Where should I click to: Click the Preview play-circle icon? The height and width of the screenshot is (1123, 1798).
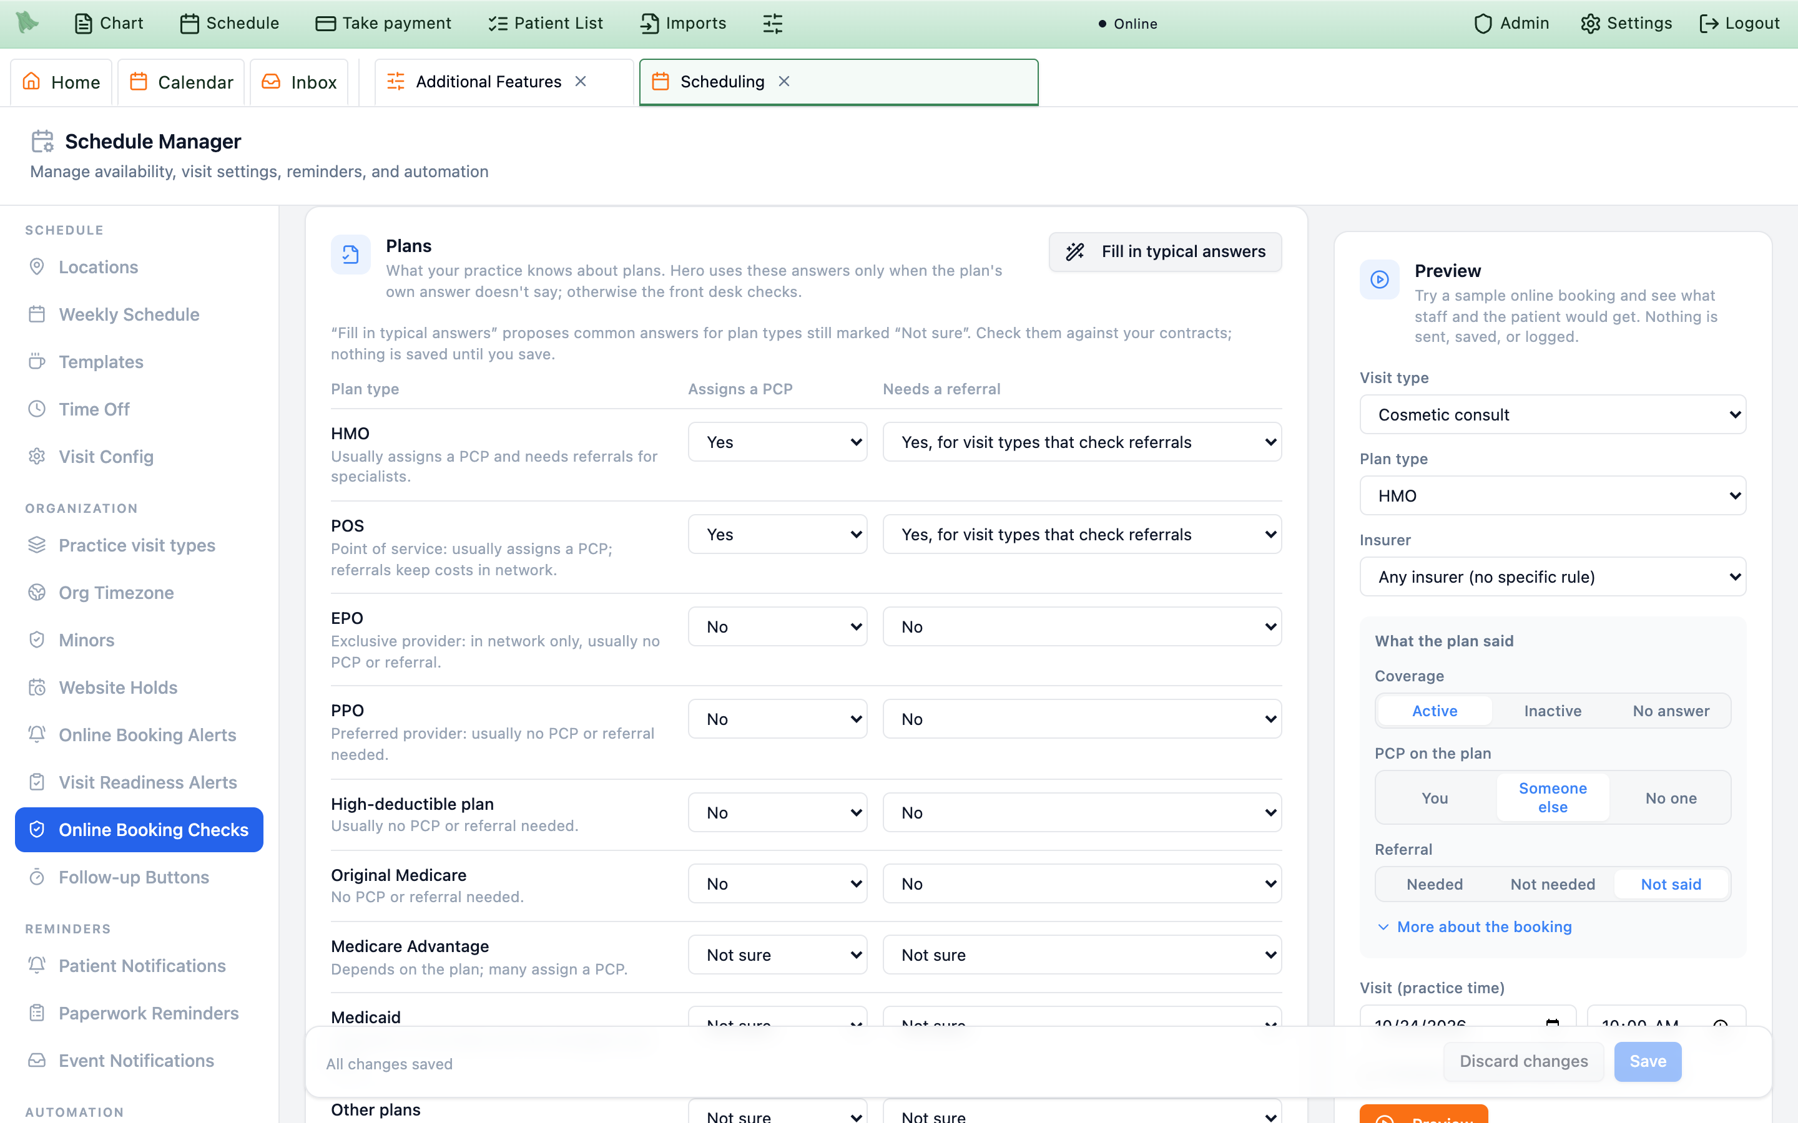coord(1380,280)
